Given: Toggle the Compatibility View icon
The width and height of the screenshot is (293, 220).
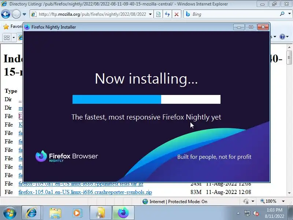Looking at the screenshot, I should pos(158,14).
